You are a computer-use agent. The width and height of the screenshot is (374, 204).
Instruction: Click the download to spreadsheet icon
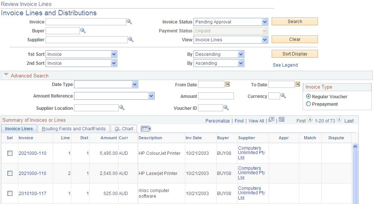click(281, 119)
